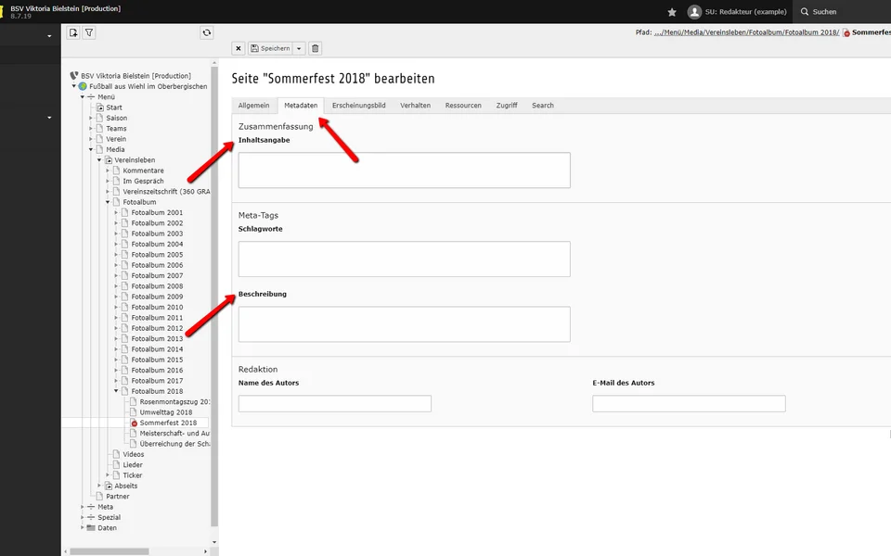Open the bookmarks star in top bar
891x556 pixels.
click(x=672, y=12)
